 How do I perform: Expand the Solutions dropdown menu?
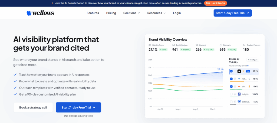point(131,13)
